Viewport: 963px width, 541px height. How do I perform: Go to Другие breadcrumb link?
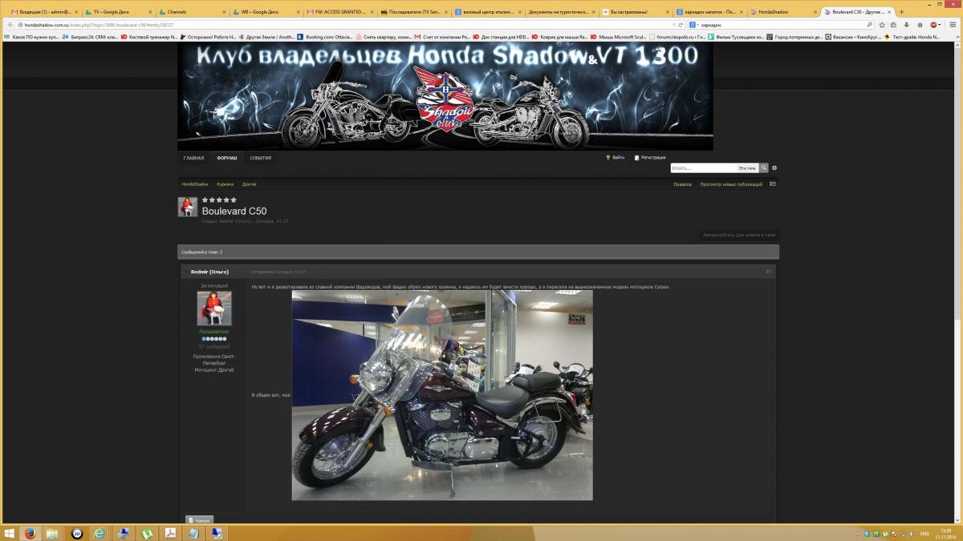[249, 184]
